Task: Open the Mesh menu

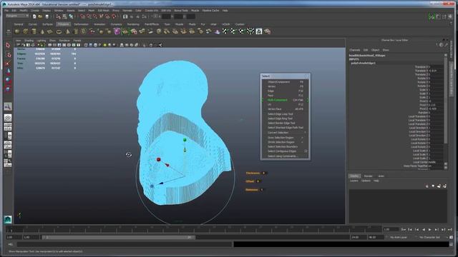Action: tap(92, 11)
